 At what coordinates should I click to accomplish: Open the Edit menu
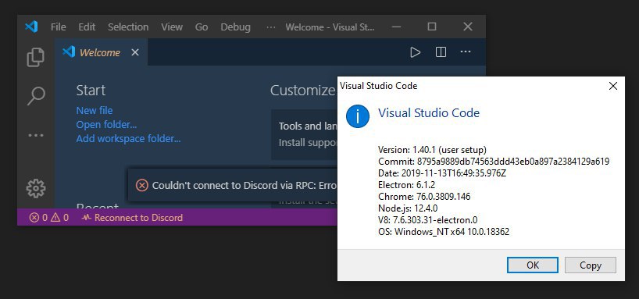tap(87, 27)
